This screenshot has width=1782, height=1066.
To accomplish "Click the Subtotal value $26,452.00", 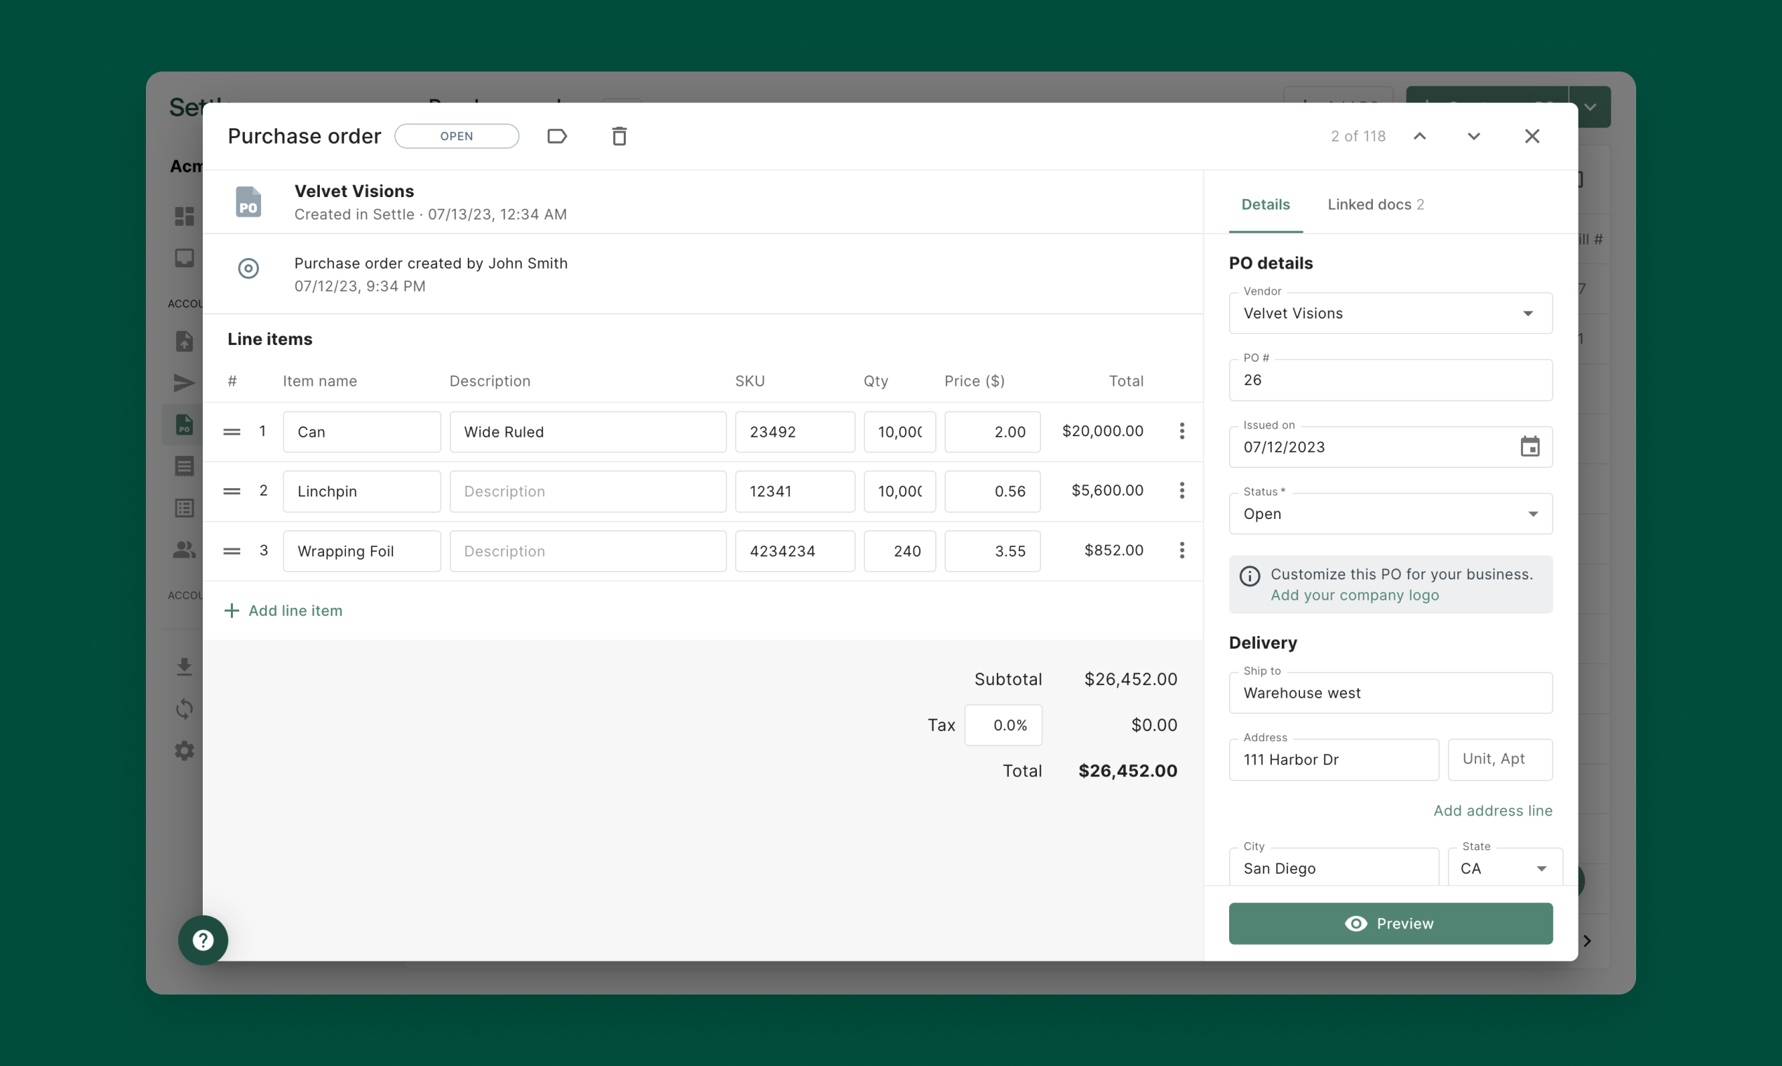I will point(1130,679).
